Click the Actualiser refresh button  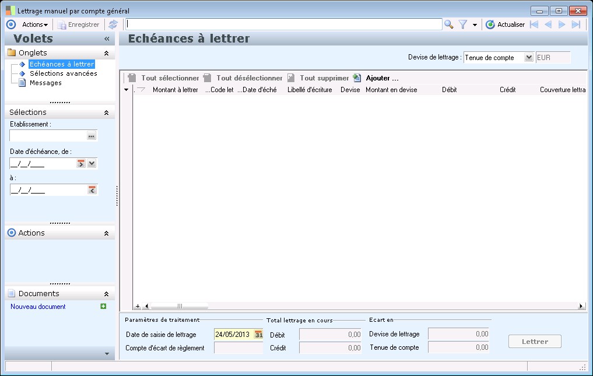tap(506, 24)
